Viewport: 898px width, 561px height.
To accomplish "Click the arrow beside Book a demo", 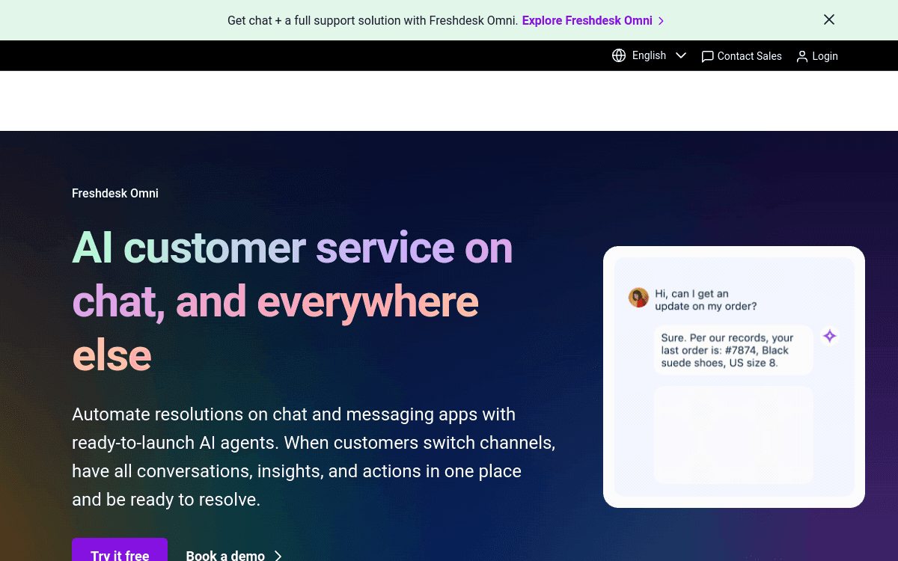I will click(278, 556).
